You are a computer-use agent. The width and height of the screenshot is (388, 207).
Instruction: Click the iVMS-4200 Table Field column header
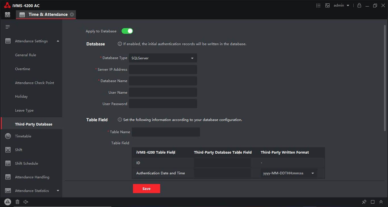(x=156, y=152)
